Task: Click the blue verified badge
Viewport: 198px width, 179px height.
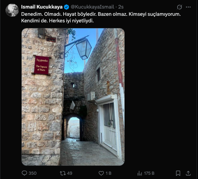Action: [x=66, y=7]
